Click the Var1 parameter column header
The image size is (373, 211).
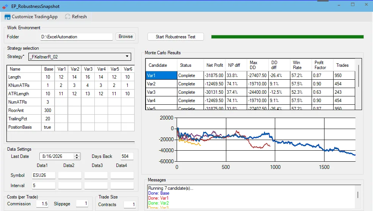click(61, 69)
